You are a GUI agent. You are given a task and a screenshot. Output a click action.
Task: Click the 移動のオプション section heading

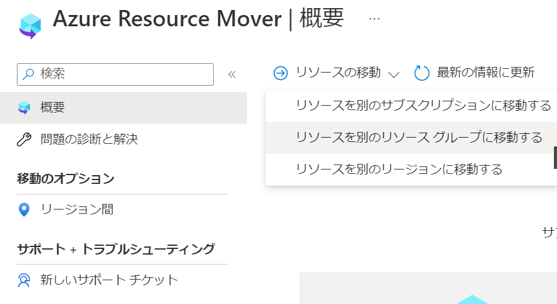click(66, 178)
